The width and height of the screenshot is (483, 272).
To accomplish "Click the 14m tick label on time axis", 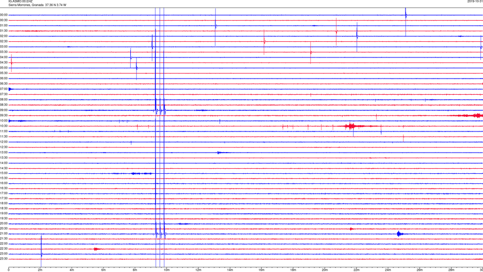I will (x=230, y=270).
